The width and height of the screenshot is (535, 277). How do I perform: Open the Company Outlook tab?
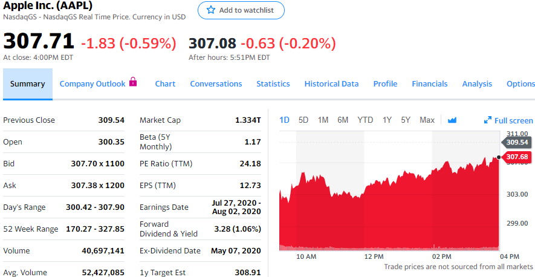click(x=92, y=84)
